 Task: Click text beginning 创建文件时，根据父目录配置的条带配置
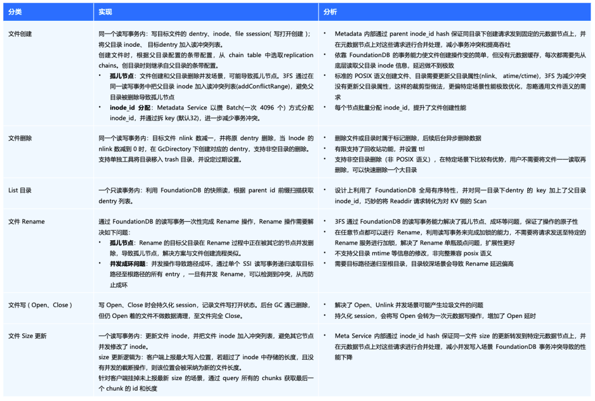[206, 61]
